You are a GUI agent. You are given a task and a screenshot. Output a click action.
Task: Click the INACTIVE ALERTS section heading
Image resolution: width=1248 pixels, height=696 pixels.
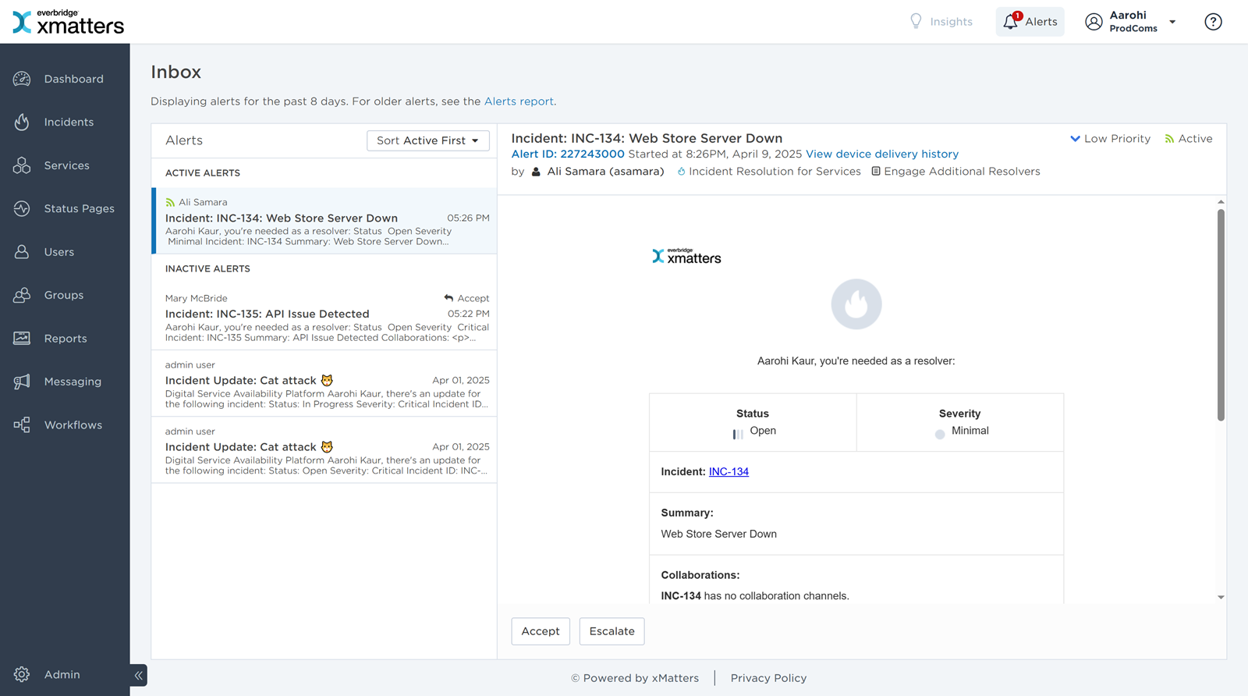click(207, 268)
